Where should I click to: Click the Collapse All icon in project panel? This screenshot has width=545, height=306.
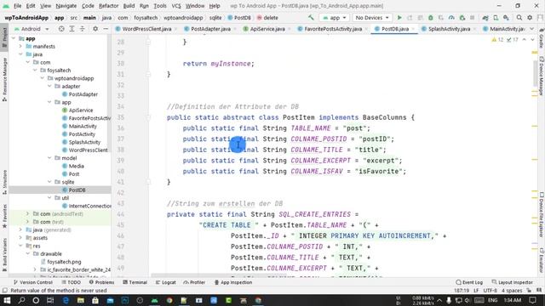click(82, 29)
